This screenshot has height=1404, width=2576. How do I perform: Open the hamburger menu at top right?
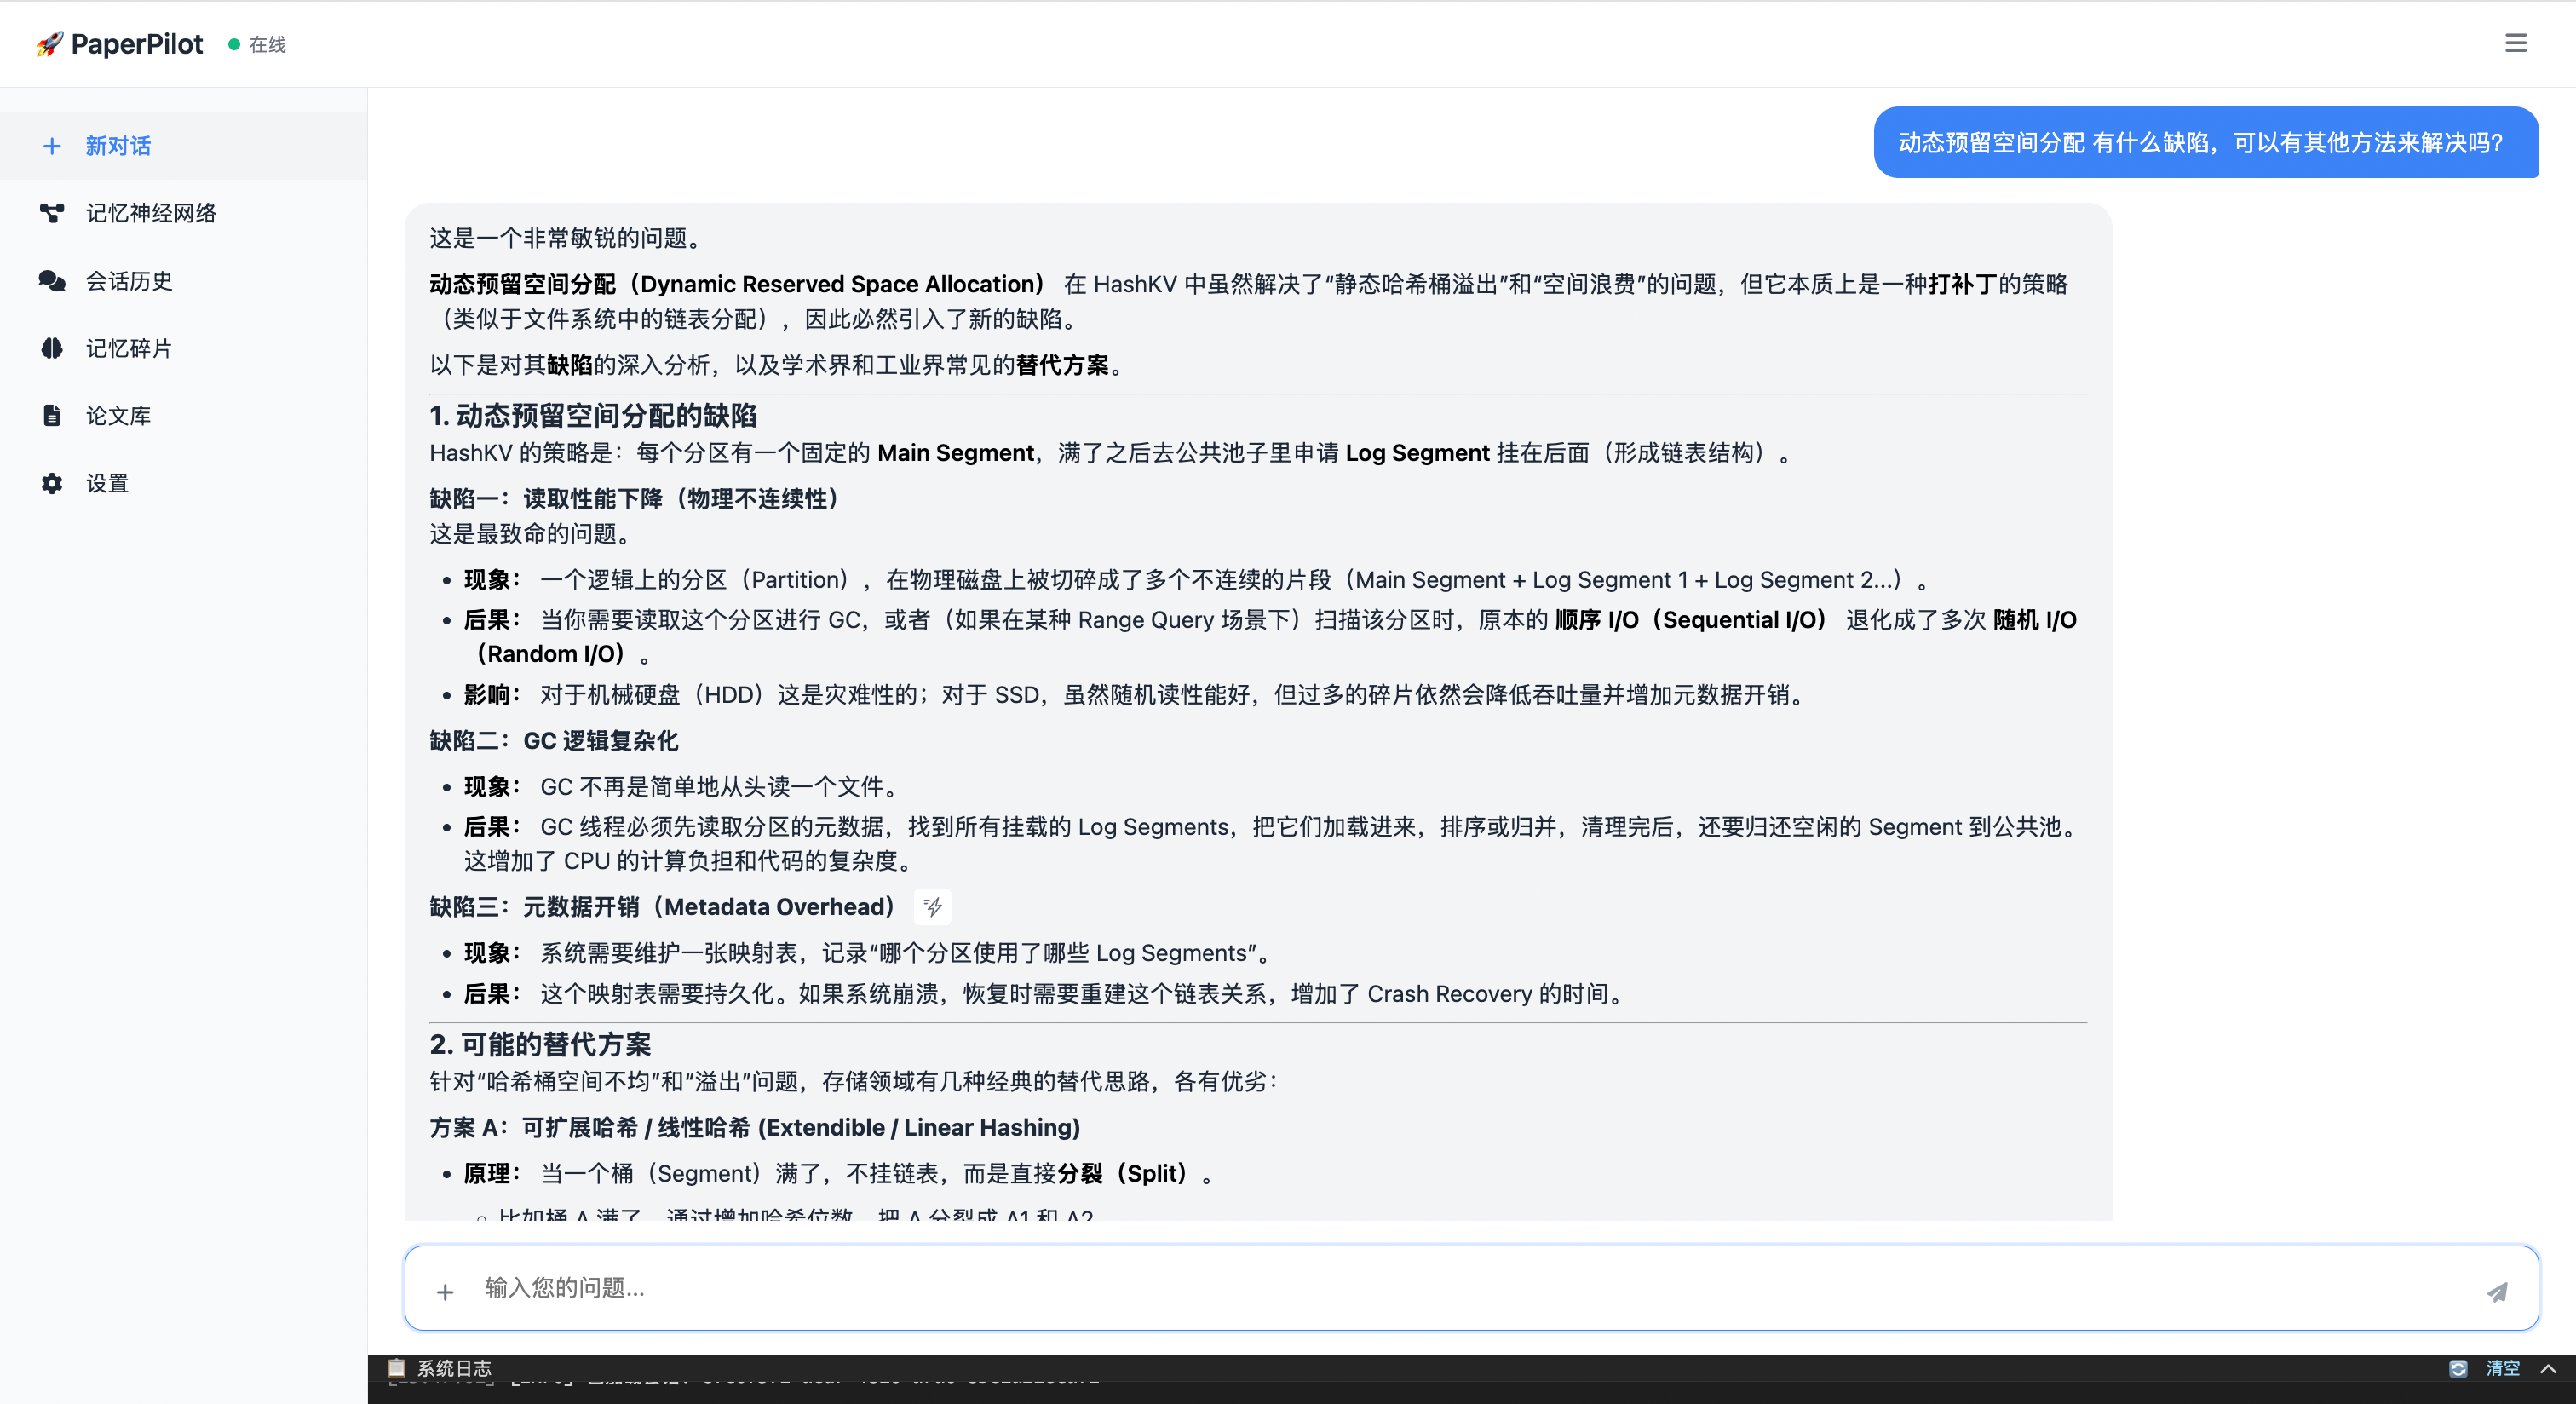[x=2515, y=43]
